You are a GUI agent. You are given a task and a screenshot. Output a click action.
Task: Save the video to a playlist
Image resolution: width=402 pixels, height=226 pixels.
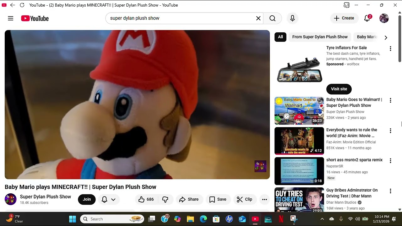click(218, 199)
